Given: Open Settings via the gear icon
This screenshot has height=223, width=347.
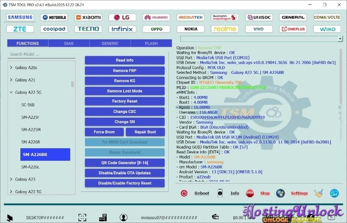Looking at the screenshot, I should pyautogui.click(x=280, y=193).
